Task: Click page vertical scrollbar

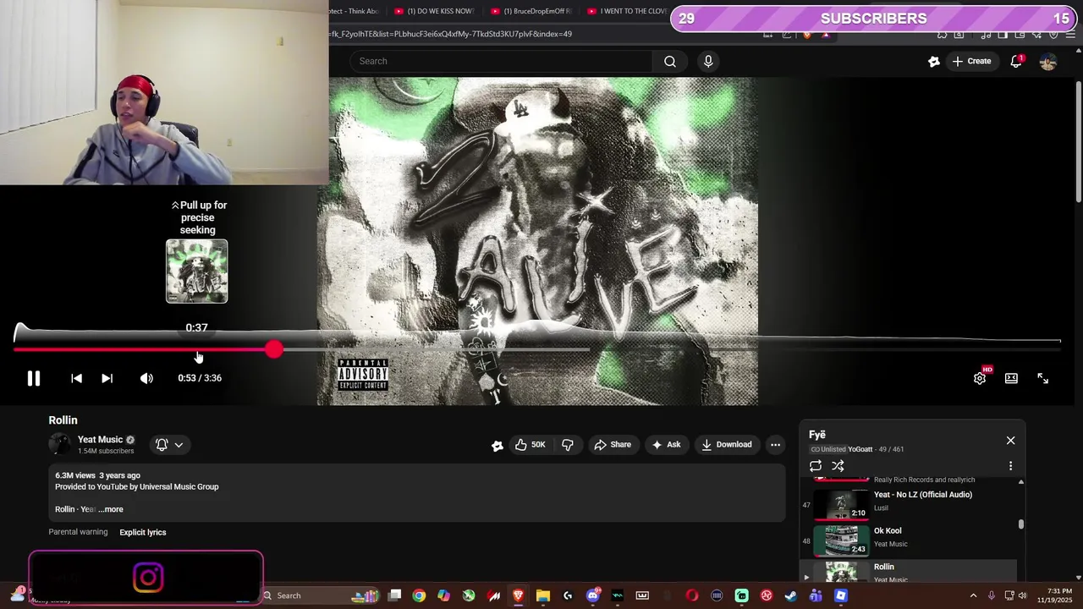Action: [1079, 142]
